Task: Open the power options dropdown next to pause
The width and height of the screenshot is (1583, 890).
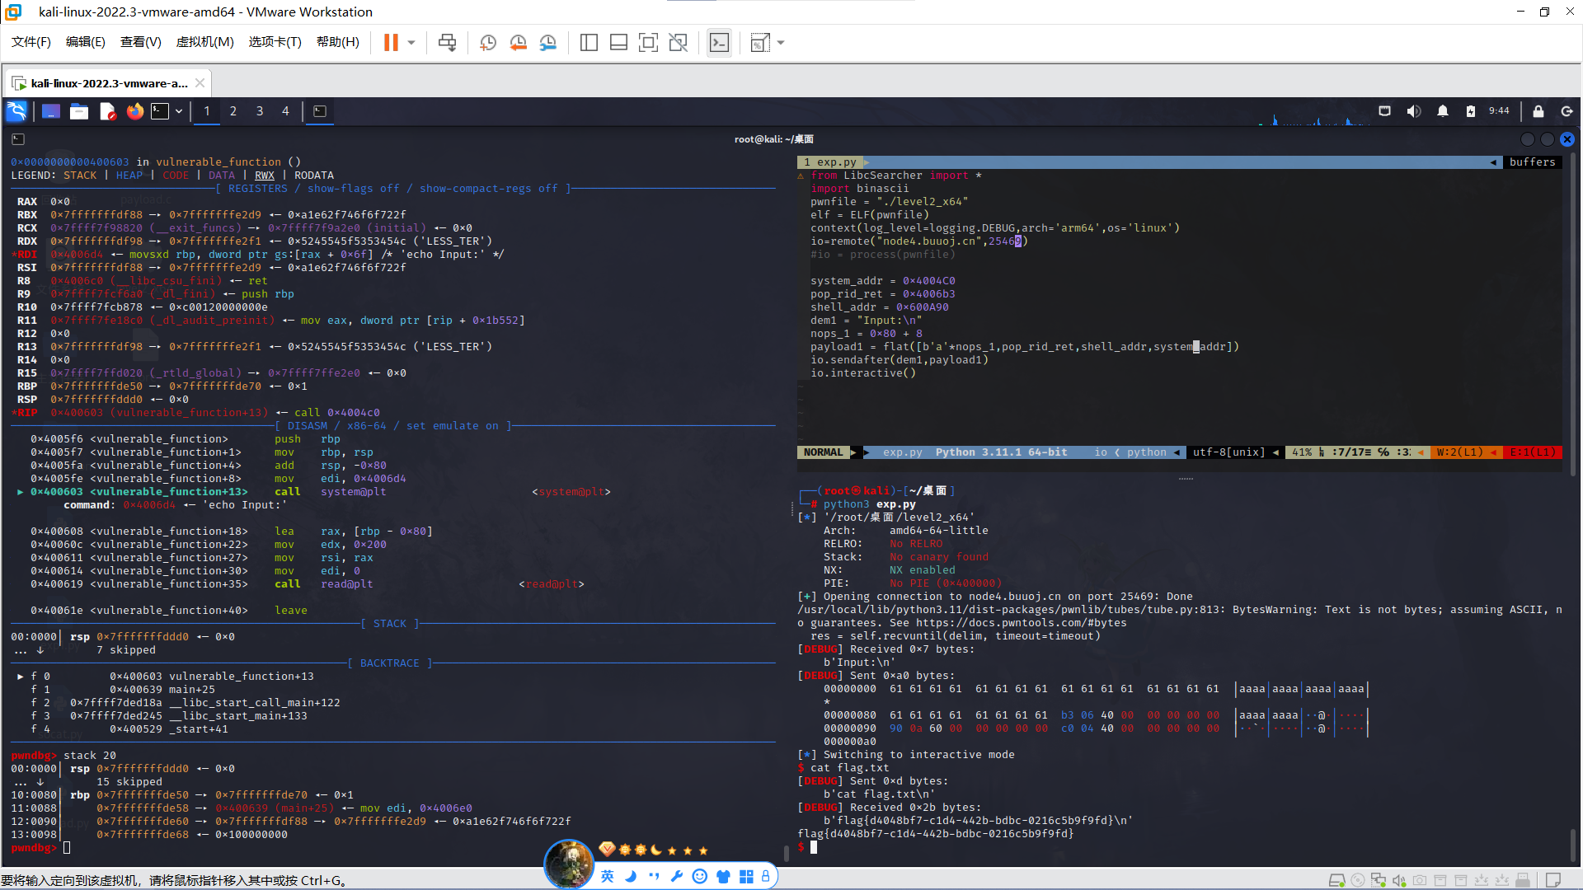Action: 411,42
